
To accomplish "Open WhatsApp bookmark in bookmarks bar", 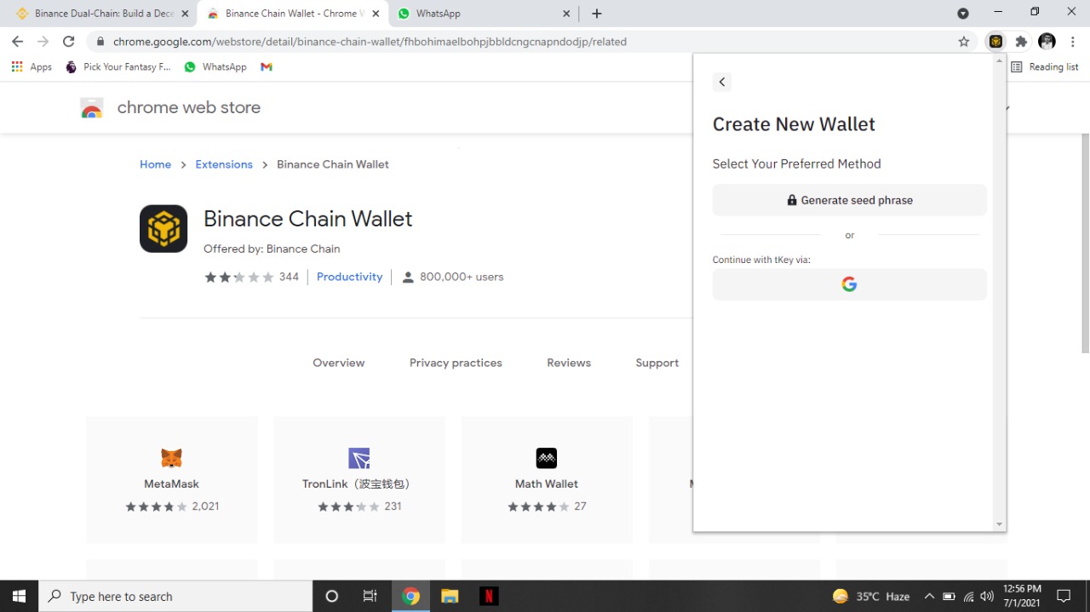I will (x=215, y=66).
